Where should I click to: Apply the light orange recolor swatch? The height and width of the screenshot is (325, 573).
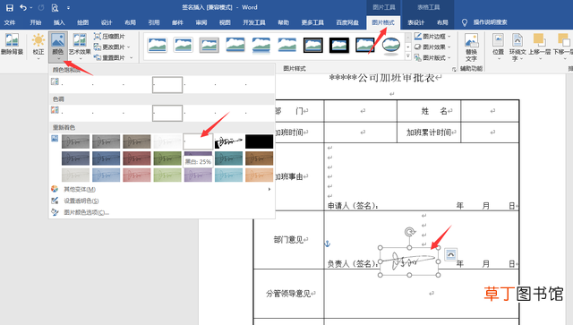(259, 175)
